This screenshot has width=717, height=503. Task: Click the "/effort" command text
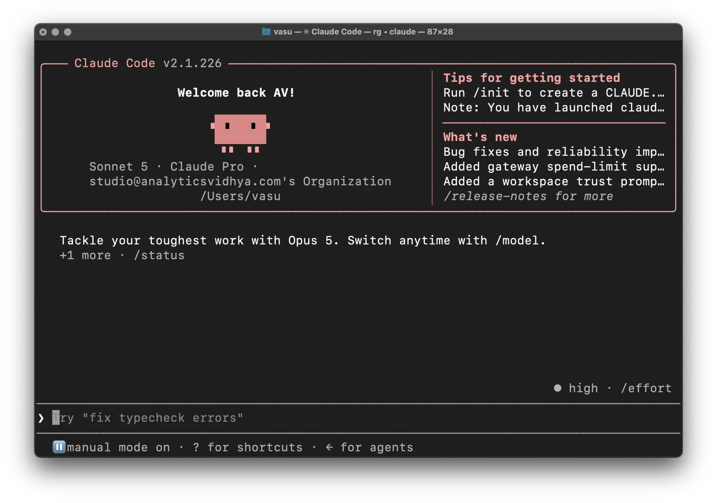coord(646,388)
